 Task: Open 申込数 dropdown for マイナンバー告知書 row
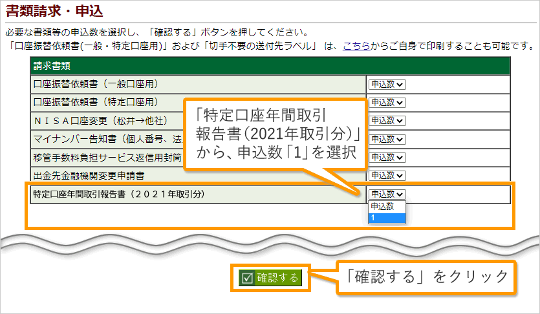coord(387,138)
